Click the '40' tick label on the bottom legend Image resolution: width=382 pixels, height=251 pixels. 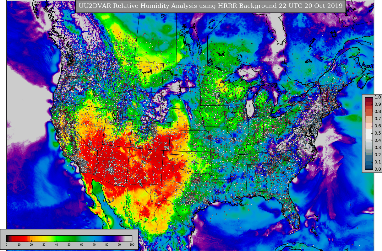pos(57,245)
